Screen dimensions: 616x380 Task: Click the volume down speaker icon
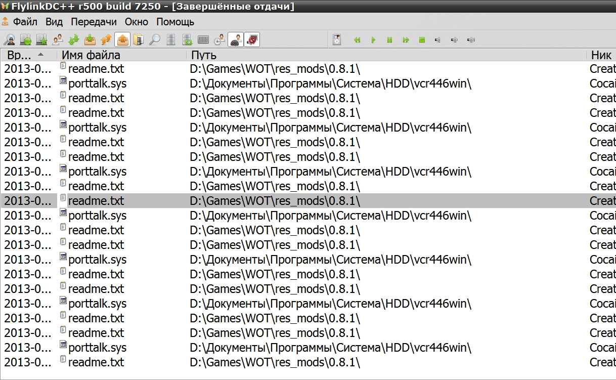tap(437, 40)
